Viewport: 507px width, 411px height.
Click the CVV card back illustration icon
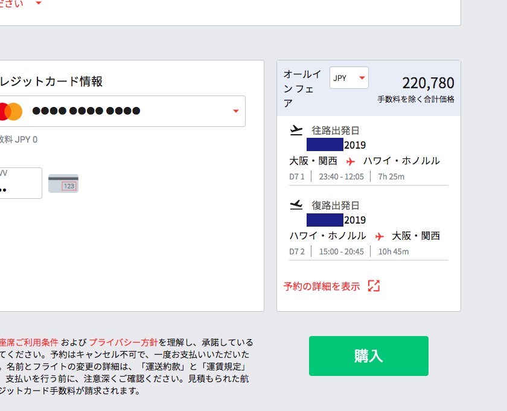[x=63, y=183]
